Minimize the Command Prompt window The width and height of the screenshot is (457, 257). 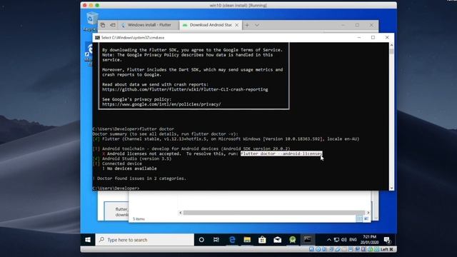(x=359, y=38)
